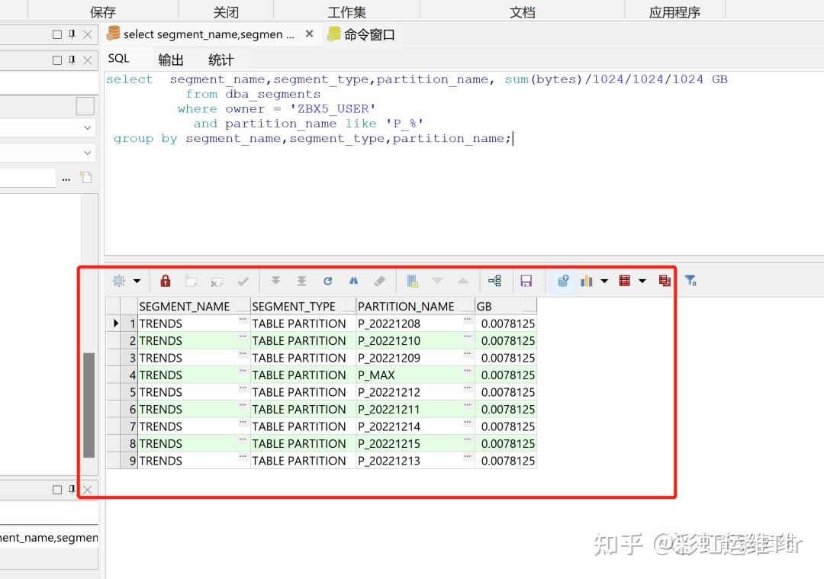Click the square button in left panel
This screenshot has height=579, width=824.
85,106
